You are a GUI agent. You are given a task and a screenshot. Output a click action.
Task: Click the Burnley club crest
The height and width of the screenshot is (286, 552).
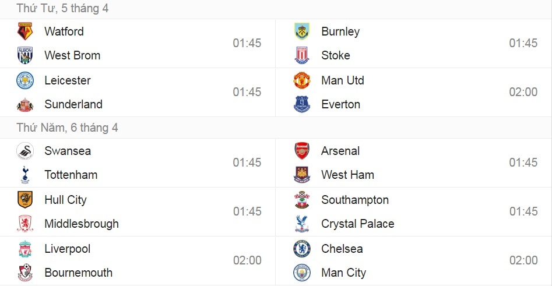click(302, 31)
